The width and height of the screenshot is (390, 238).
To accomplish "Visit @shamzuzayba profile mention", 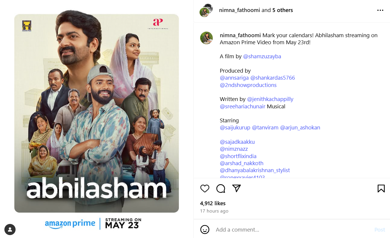I will [262, 56].
